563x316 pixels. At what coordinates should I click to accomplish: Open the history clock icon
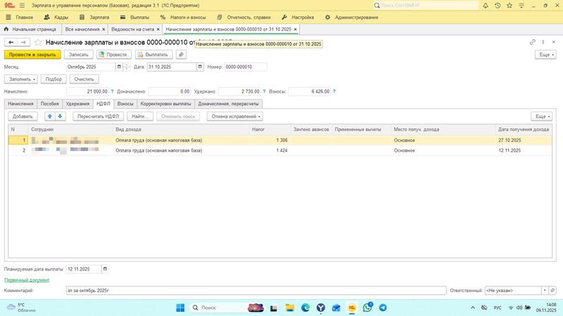pyautogui.click(x=498, y=6)
